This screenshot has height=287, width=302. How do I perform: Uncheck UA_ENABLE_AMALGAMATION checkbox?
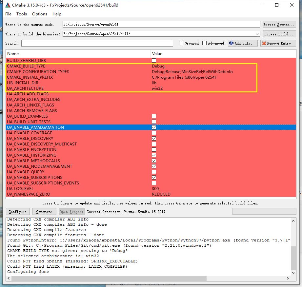(154, 127)
